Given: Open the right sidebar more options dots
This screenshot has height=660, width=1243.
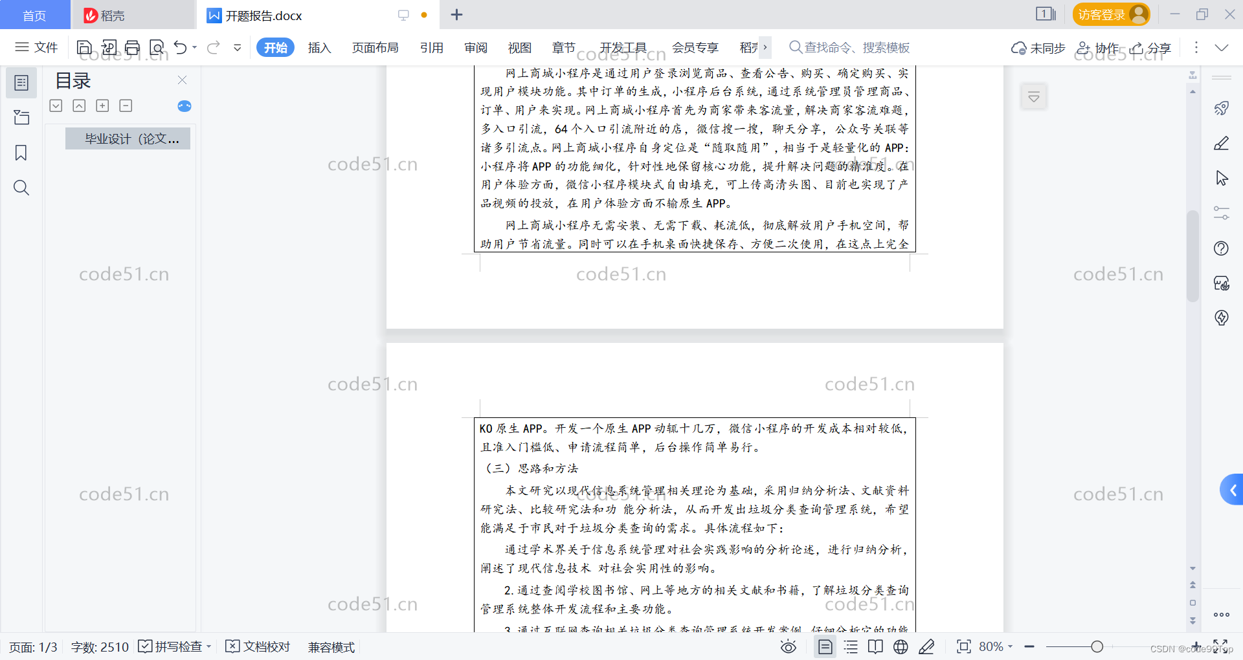Looking at the screenshot, I should (1222, 615).
